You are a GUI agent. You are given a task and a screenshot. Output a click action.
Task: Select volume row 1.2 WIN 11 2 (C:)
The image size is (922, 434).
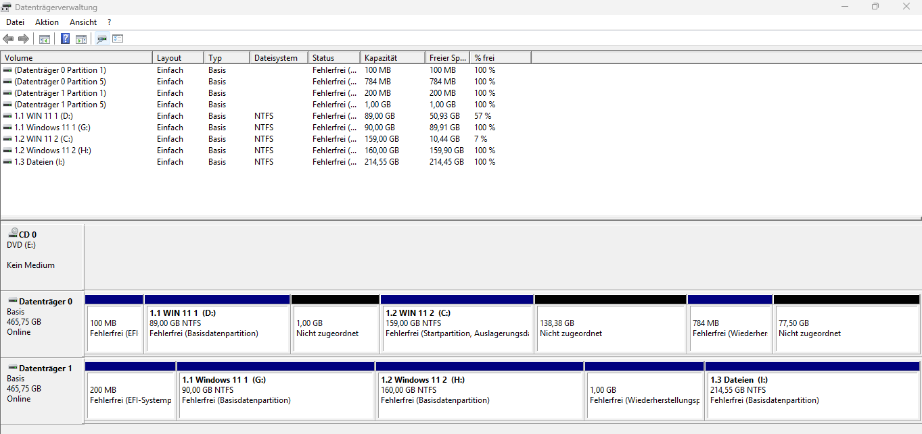266,139
